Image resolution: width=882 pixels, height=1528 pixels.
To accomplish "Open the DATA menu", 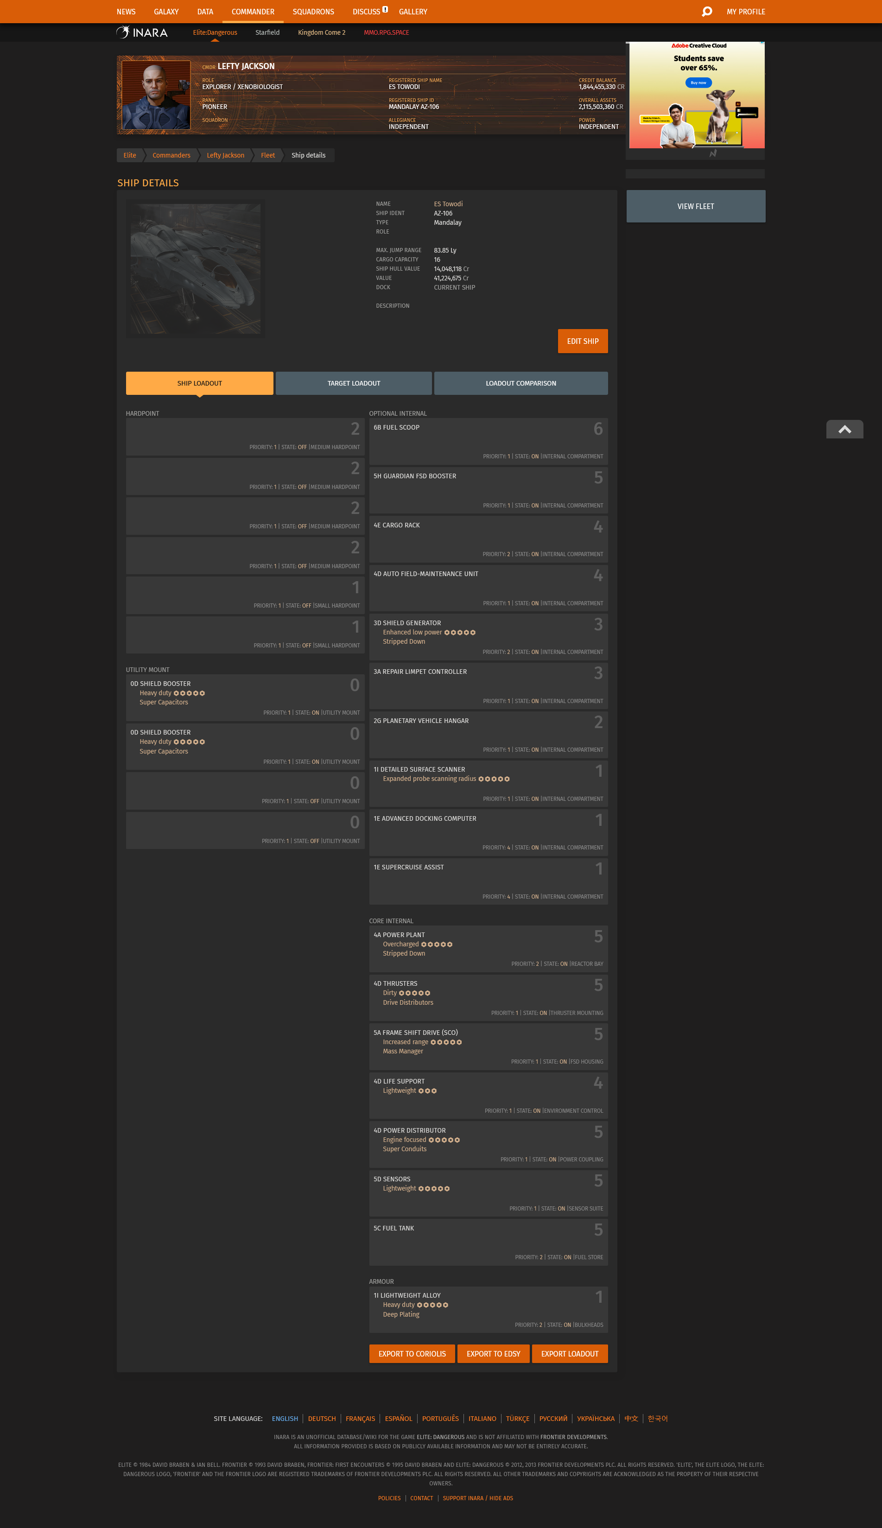I will point(205,12).
